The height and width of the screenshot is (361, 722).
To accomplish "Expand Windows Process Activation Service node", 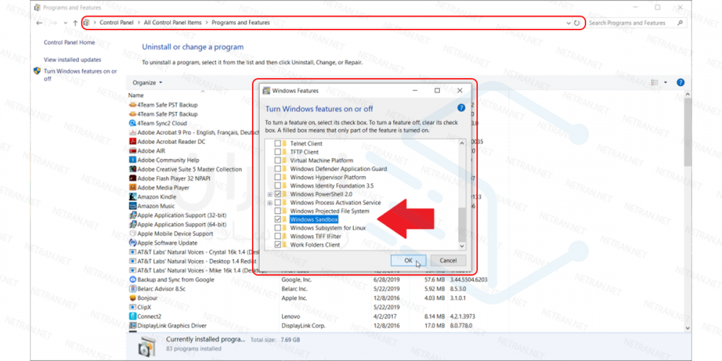I will pos(270,203).
